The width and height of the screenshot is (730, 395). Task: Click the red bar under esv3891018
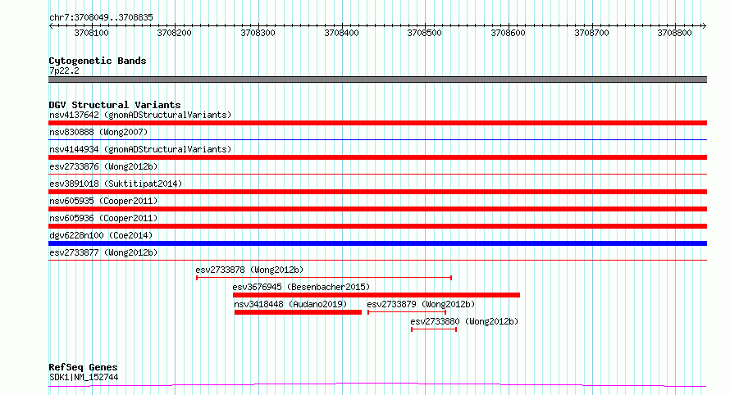(377, 192)
